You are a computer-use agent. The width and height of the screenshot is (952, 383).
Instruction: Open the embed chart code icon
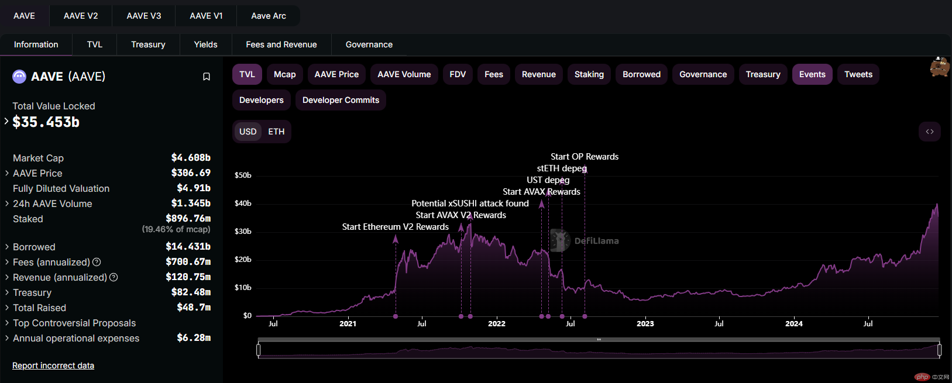929,132
